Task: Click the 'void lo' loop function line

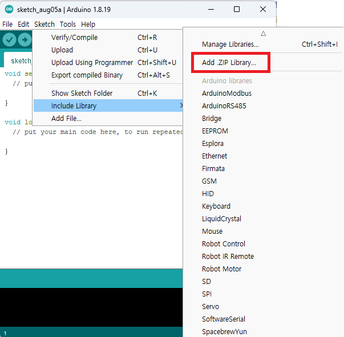Action: 18,122
